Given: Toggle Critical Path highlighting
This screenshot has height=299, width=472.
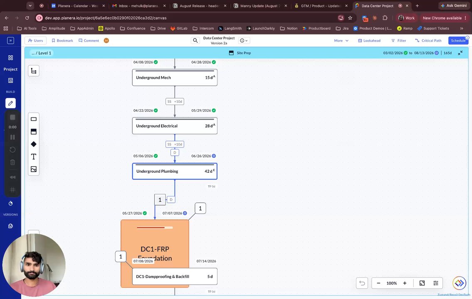Looking at the screenshot, I should (428, 41).
